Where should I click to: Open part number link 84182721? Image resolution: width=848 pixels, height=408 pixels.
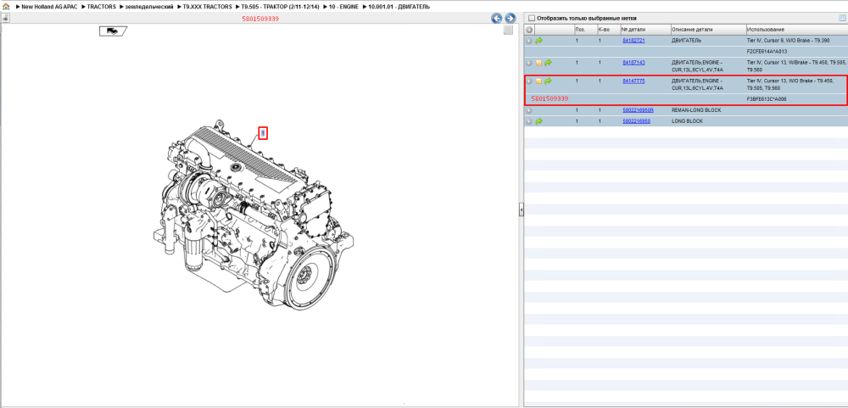click(x=633, y=41)
